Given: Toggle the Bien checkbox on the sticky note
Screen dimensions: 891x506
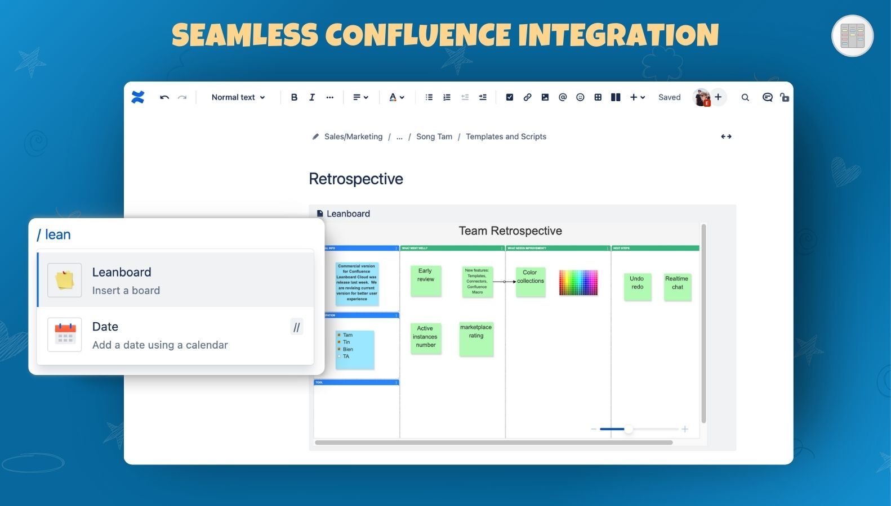Looking at the screenshot, I should 339,349.
